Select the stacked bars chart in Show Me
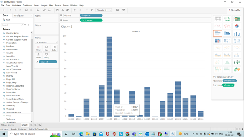 [x=227, y=34]
